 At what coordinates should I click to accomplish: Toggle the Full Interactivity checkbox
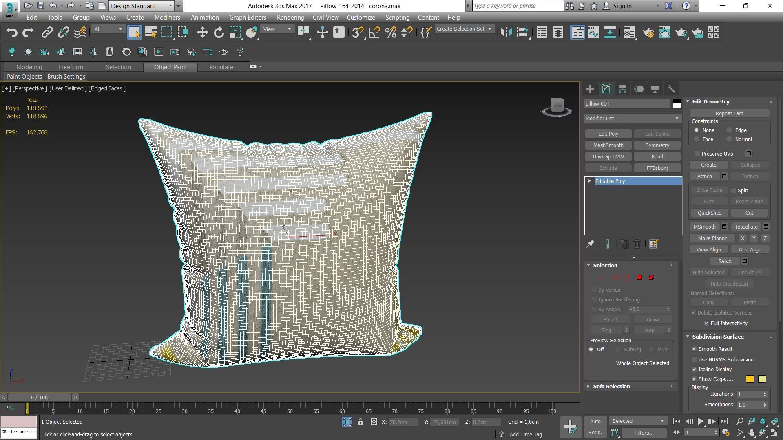coord(707,323)
